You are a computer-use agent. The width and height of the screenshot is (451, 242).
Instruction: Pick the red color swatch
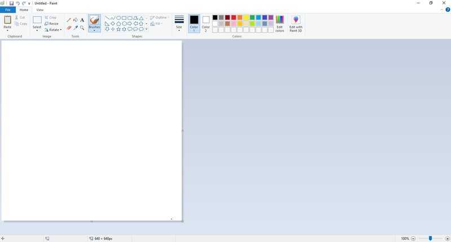click(x=233, y=17)
